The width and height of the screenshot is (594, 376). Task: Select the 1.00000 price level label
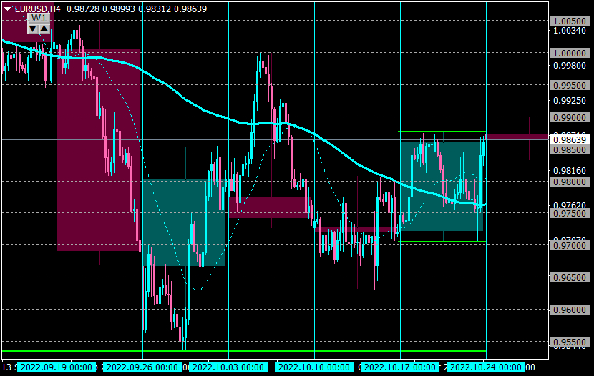coord(570,54)
